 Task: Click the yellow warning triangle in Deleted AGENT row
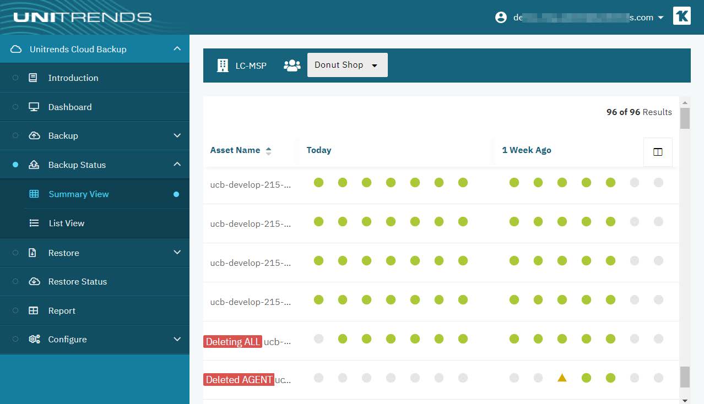[562, 378]
